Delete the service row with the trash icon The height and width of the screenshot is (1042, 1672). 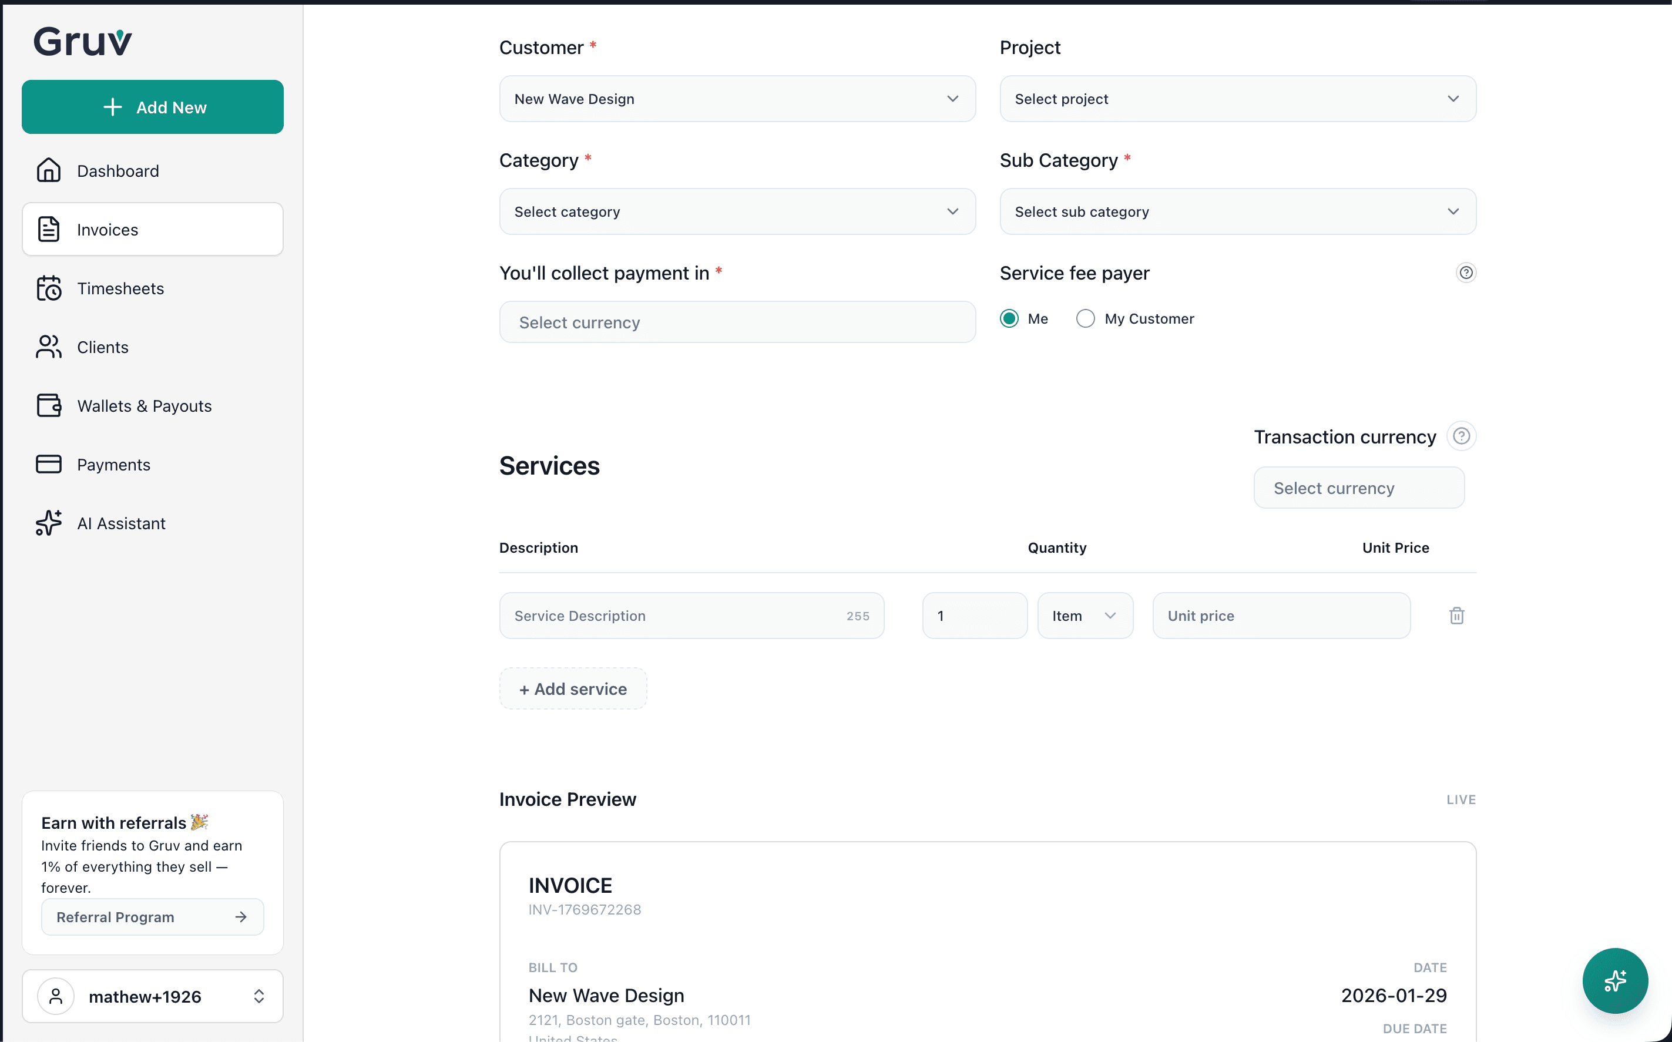pos(1456,615)
